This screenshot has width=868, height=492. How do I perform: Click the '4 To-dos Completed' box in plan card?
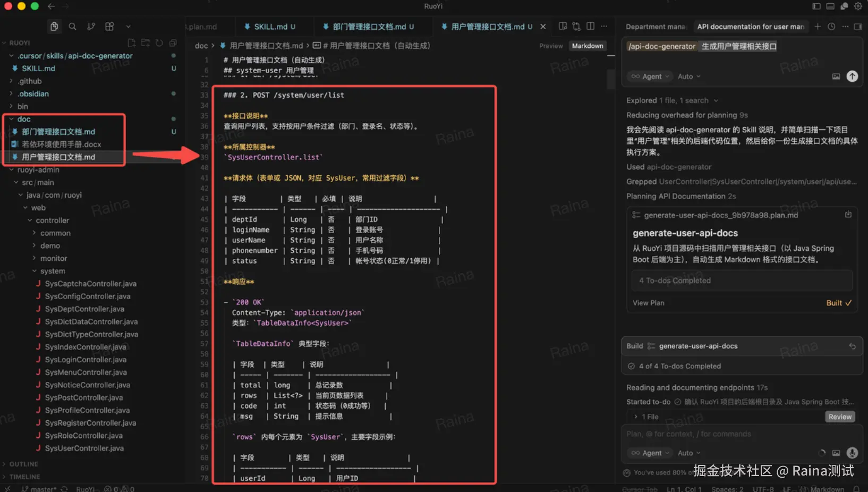click(742, 281)
